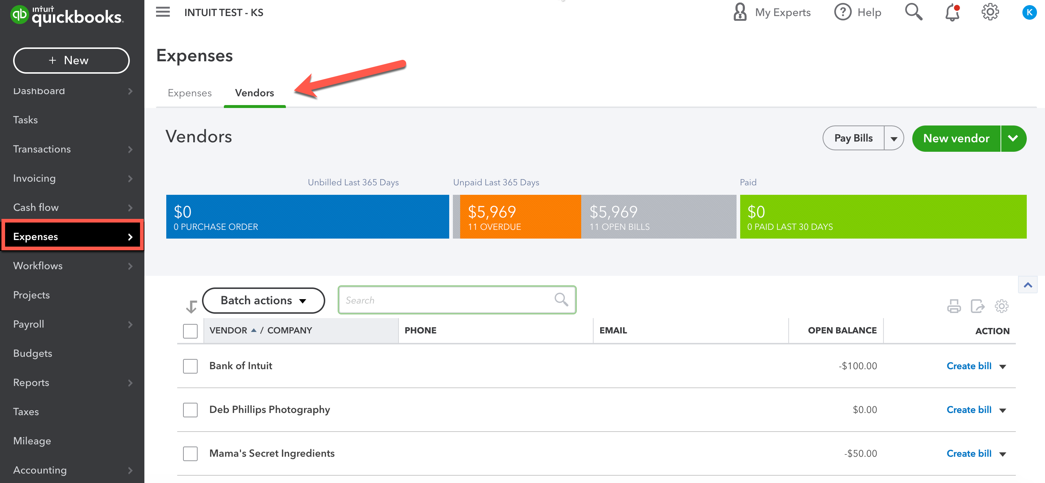Click the print icon above vendor table
The height and width of the screenshot is (483, 1045).
click(954, 306)
